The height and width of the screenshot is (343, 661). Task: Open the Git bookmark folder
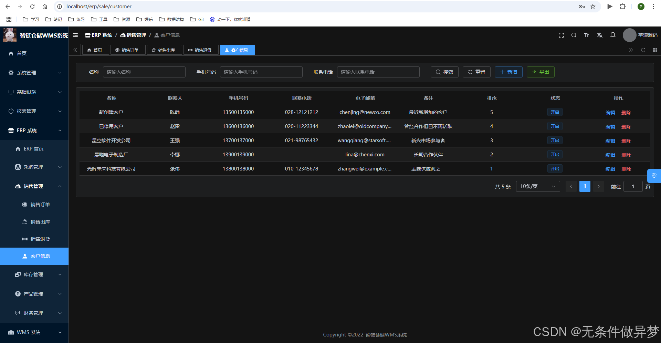click(197, 19)
